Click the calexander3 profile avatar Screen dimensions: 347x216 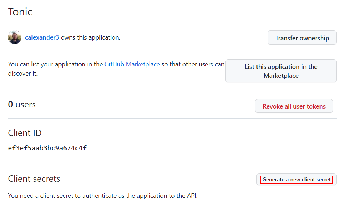(15, 37)
